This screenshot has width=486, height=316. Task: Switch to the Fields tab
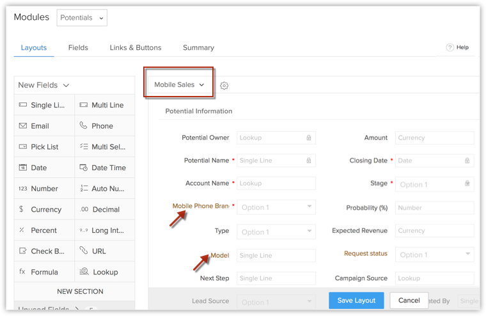pos(78,47)
